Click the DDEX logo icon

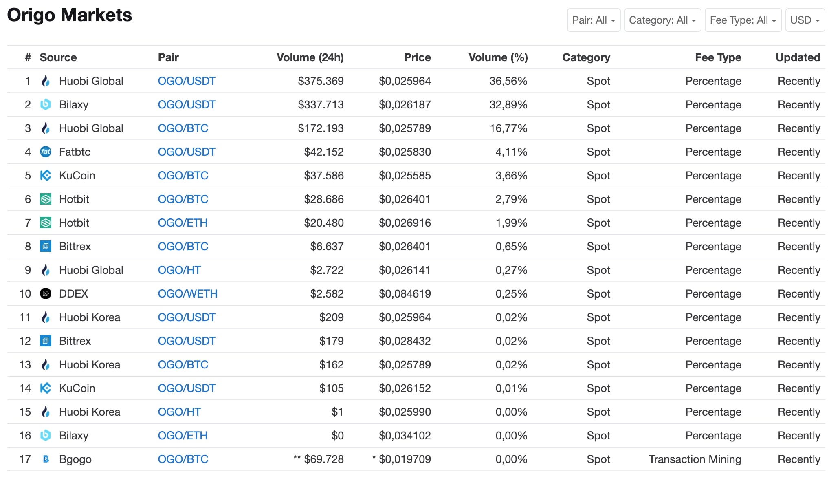point(46,294)
